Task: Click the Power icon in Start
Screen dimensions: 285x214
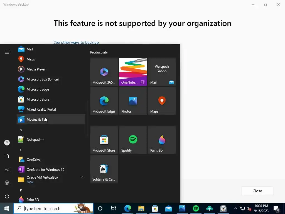Action: coord(7,196)
